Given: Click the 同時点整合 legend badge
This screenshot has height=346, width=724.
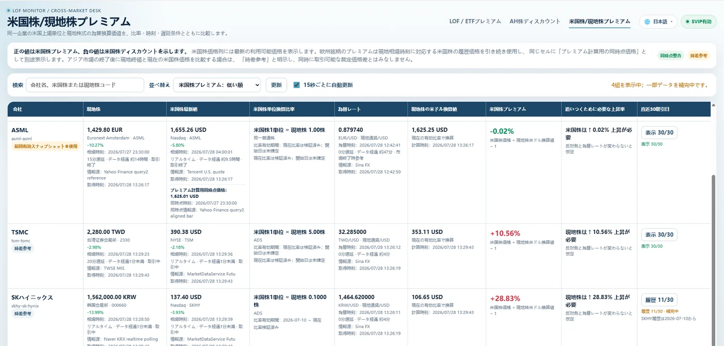Looking at the screenshot, I should pos(671,55).
